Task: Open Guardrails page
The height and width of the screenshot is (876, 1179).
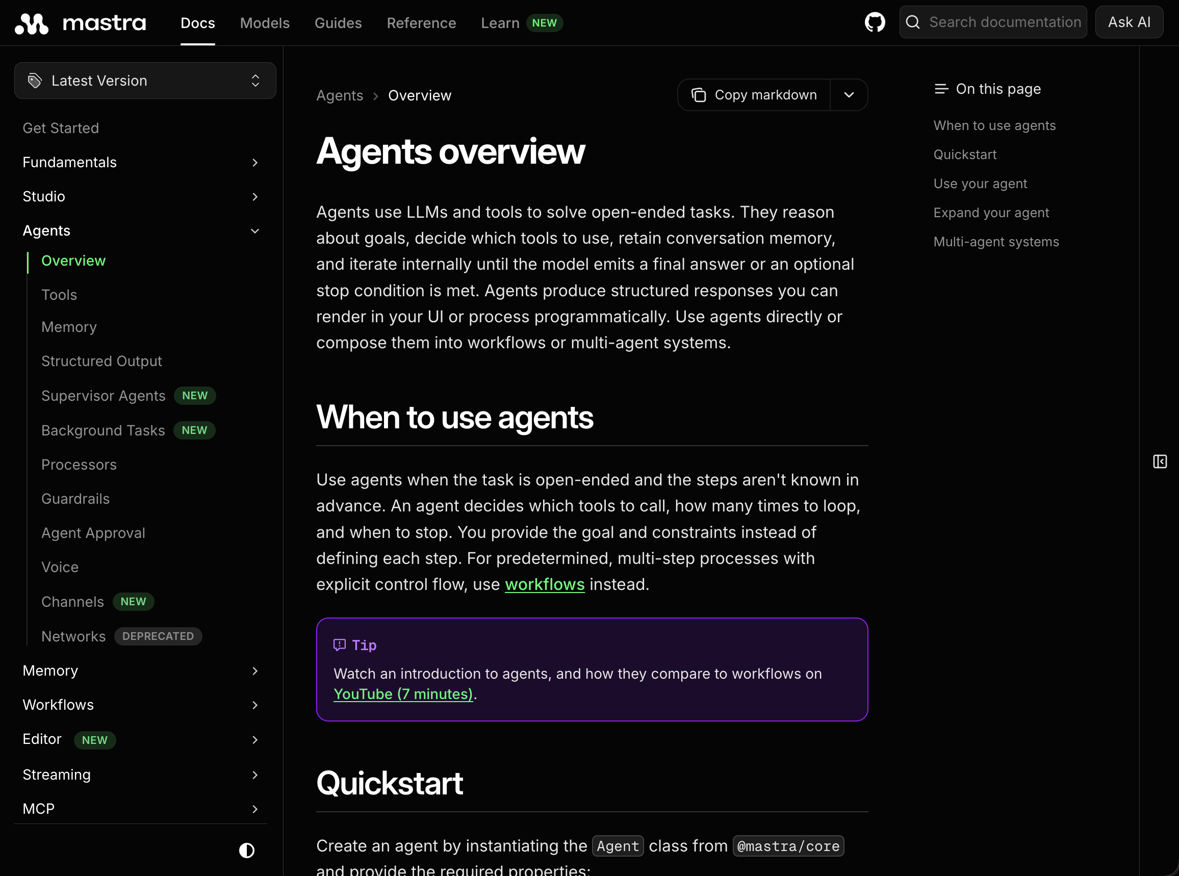Action: (75, 499)
